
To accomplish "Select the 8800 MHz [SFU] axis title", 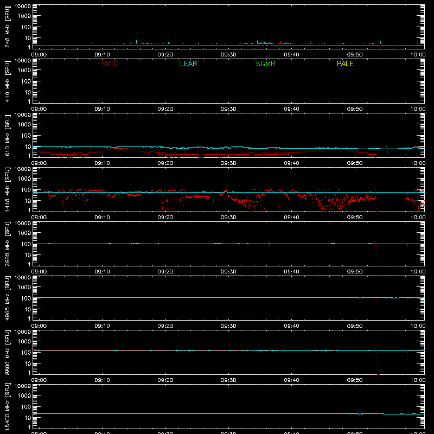I will [7, 352].
